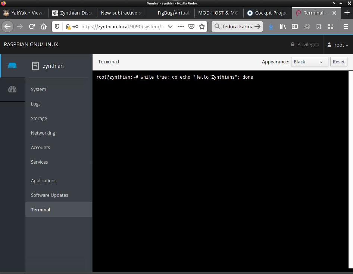Switch to the Zynthian Discourse tab
The height and width of the screenshot is (274, 353).
point(73,13)
